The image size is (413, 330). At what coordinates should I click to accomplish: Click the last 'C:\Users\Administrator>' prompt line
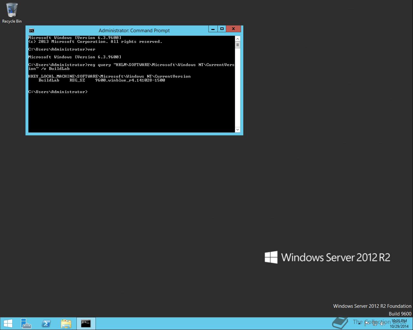point(58,92)
